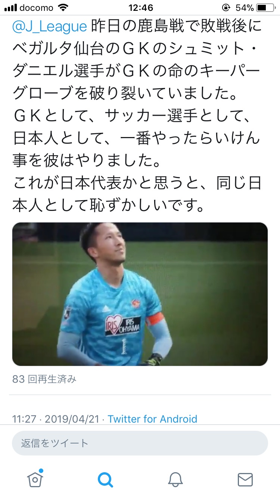
Task: Tap the 83 回再生済み view count
Action: (44, 379)
